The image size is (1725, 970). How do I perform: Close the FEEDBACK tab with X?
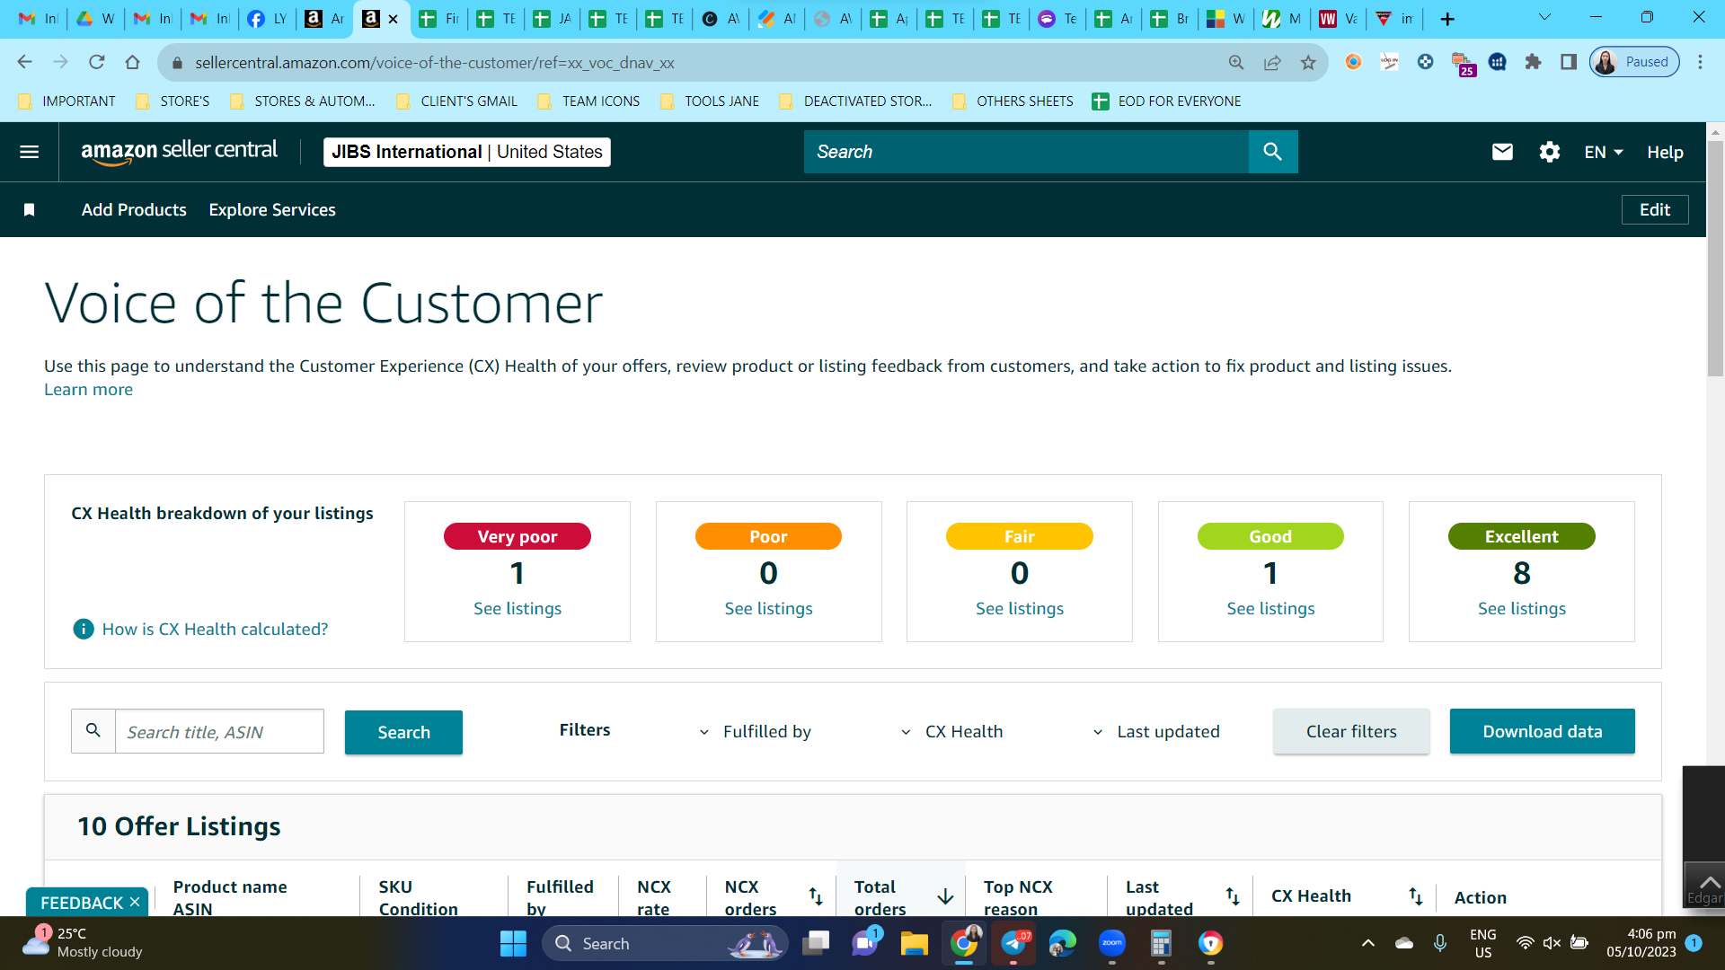click(135, 902)
